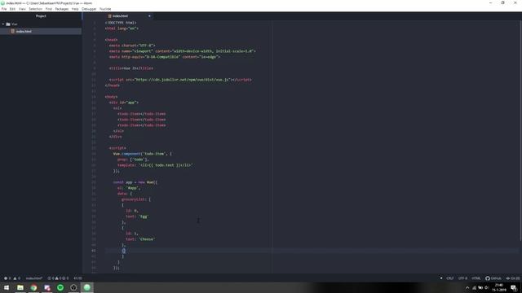Click the volume icon in system tray

pyautogui.click(x=487, y=287)
